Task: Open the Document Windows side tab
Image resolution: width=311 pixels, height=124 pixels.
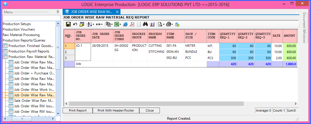Action: [304, 28]
